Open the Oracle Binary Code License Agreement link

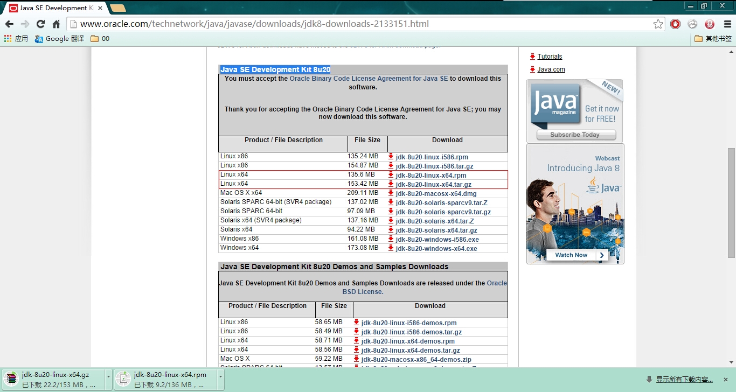369,78
